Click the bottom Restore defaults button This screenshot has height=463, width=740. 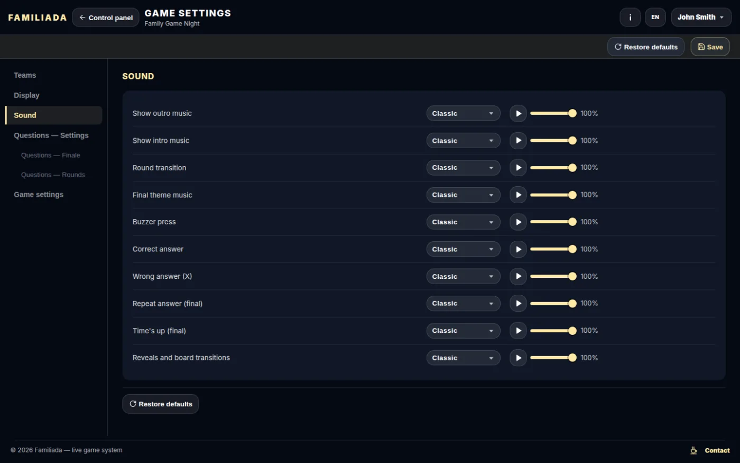click(160, 404)
